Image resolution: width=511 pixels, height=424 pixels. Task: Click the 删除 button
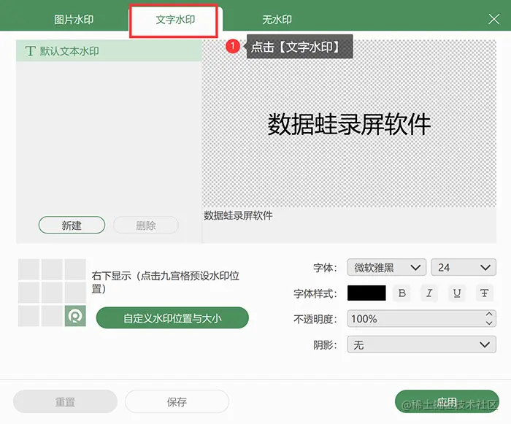[x=146, y=225]
